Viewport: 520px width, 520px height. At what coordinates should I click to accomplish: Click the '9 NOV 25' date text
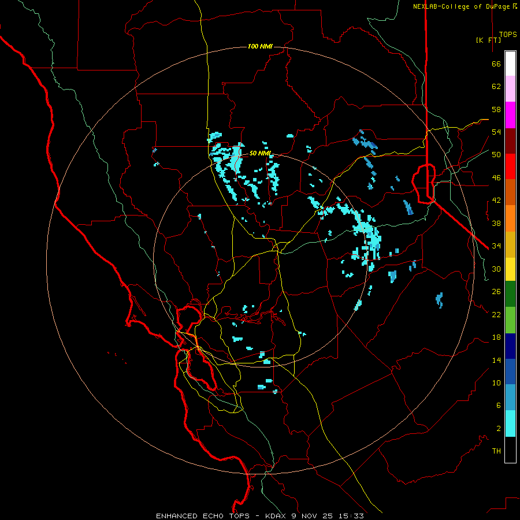(313, 516)
